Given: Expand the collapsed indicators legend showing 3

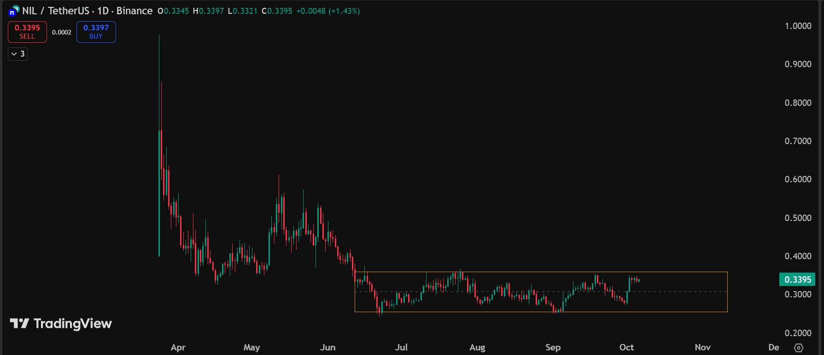Looking at the screenshot, I should 18,54.
